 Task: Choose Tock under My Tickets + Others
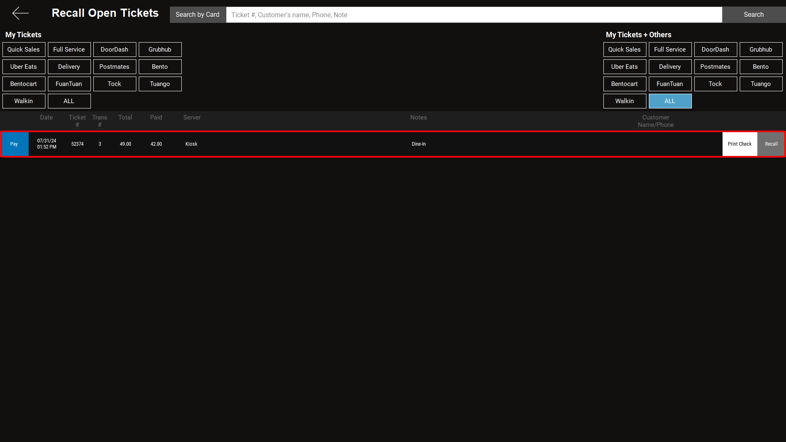[715, 84]
